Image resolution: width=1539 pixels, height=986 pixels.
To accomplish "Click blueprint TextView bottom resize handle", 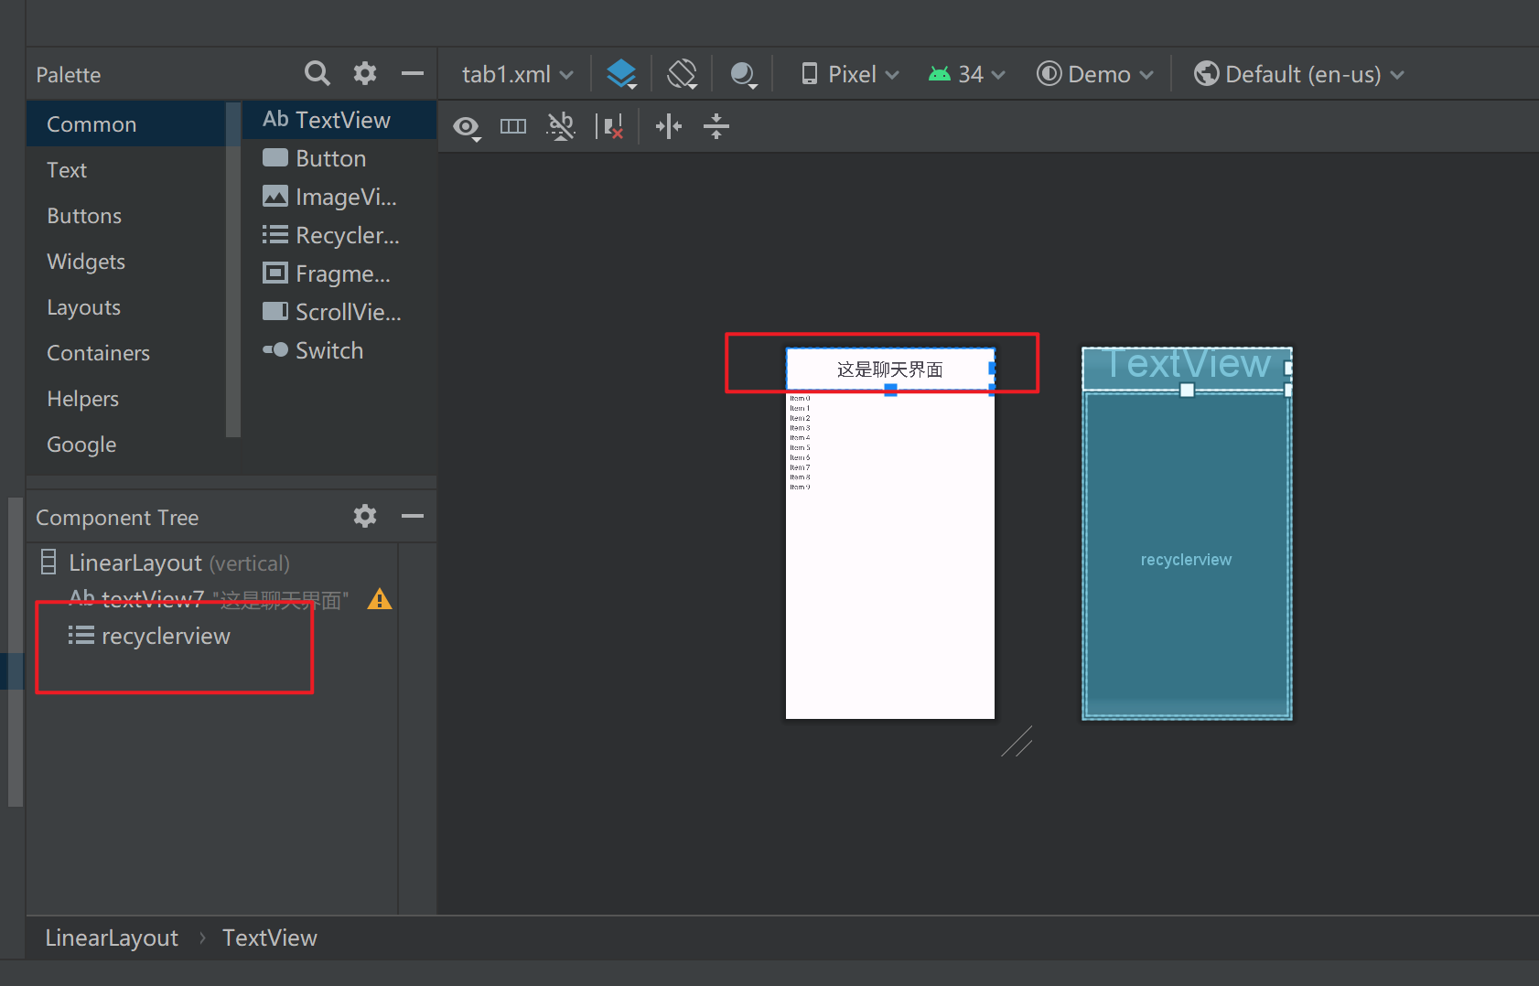I will tap(1187, 390).
